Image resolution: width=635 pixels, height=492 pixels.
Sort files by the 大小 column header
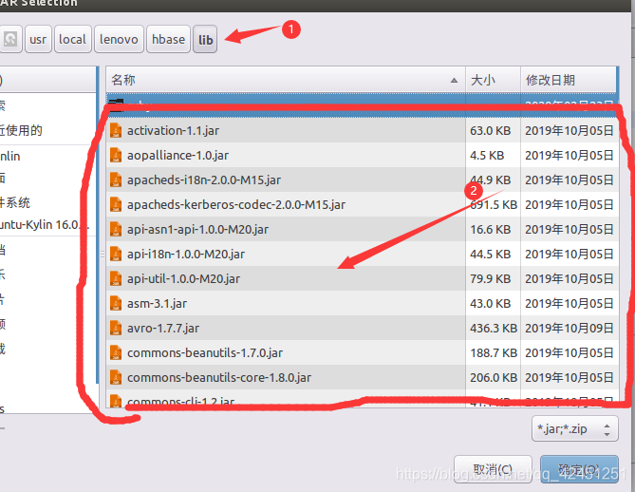(493, 80)
